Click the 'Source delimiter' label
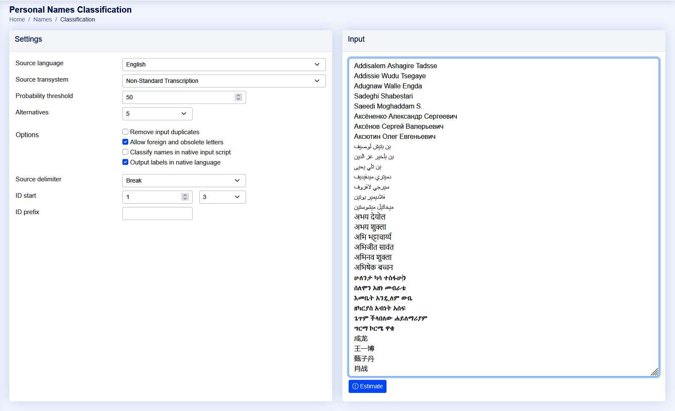Image resolution: width=675 pixels, height=411 pixels. click(38, 179)
